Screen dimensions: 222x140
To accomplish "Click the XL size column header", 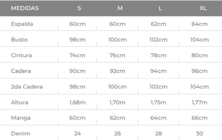I will tap(203, 8).
